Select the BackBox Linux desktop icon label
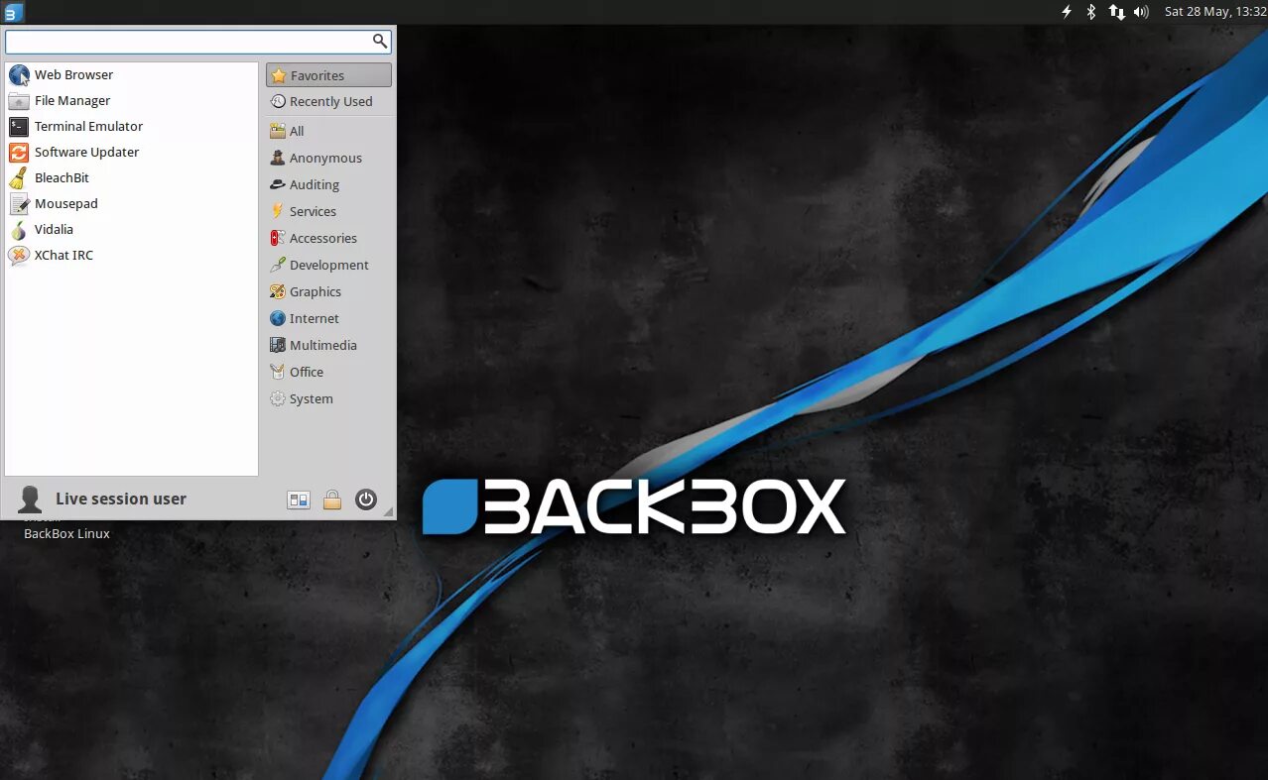Viewport: 1268px width, 780px height. coord(66,533)
